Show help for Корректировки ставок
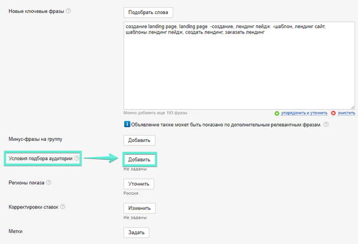Image resolution: width=358 pixels, height=244 pixels. tap(62, 207)
